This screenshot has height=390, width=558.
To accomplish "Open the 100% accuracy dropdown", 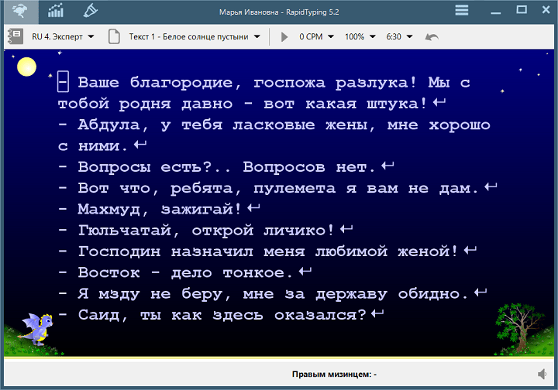I will 360,36.
